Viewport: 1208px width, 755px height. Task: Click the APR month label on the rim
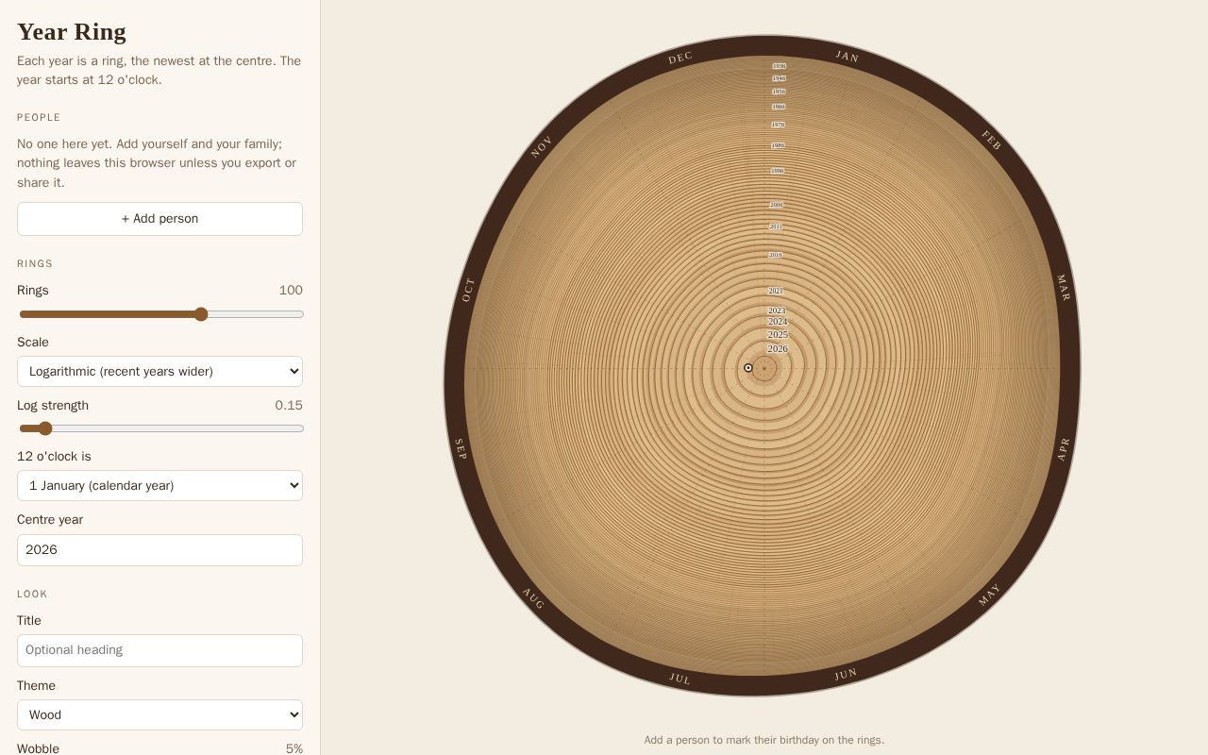coord(1064,449)
